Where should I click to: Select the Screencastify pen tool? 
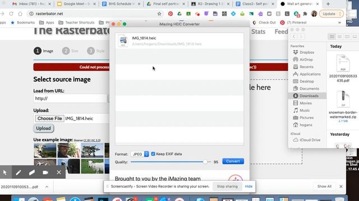pyautogui.click(x=19, y=173)
